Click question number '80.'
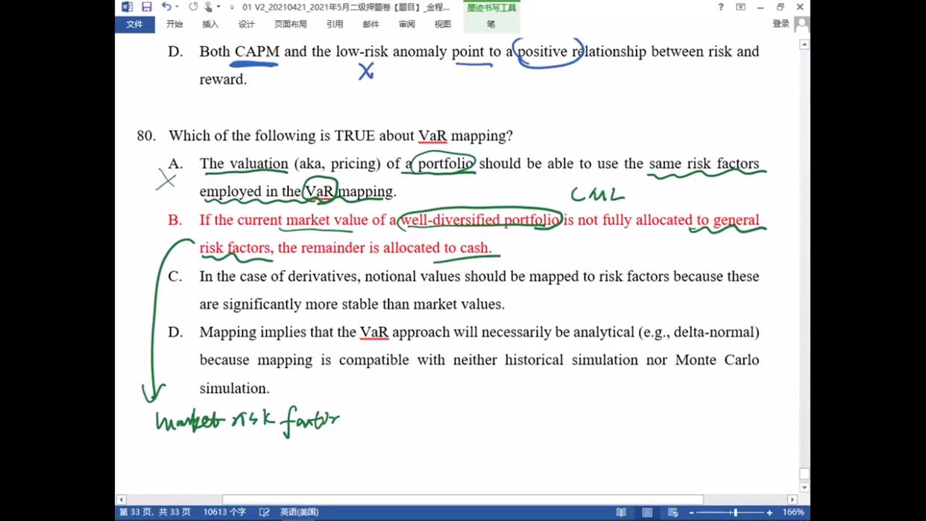 coord(146,136)
